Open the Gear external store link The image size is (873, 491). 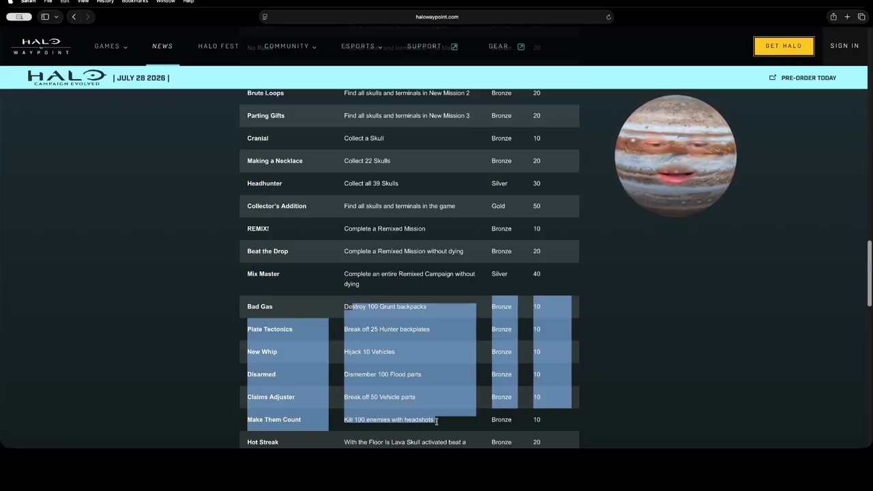(506, 46)
